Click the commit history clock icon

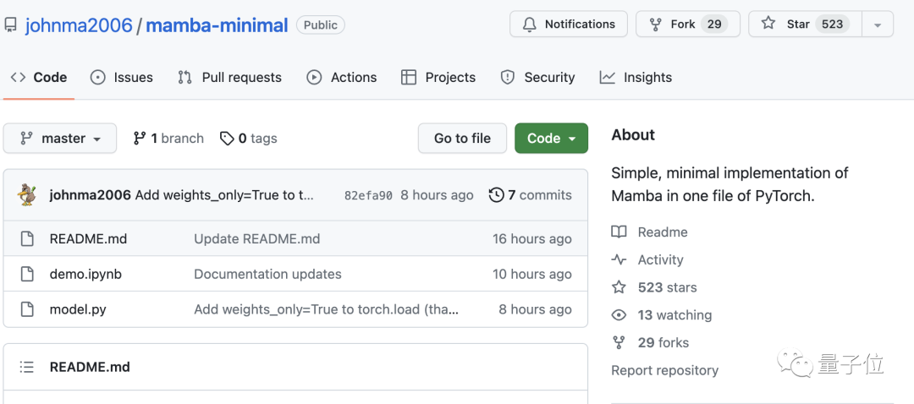point(497,195)
